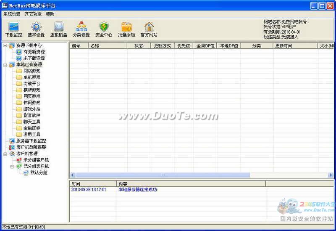Collapse the 已分组客户机 tree node
Image resolution: width=336 pixels, height=231 pixels.
tap(12, 166)
